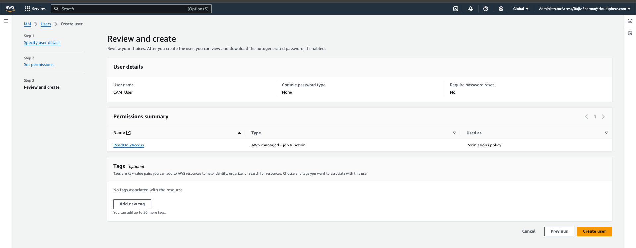Click the Create user breadcrumb text
Screen dimensions: 636x248
(72, 24)
